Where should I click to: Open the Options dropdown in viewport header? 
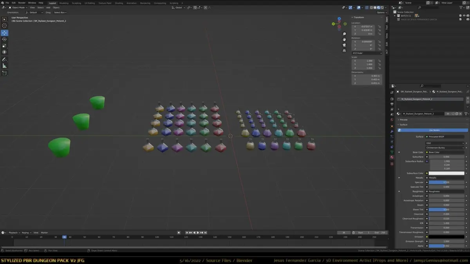tap(382, 13)
